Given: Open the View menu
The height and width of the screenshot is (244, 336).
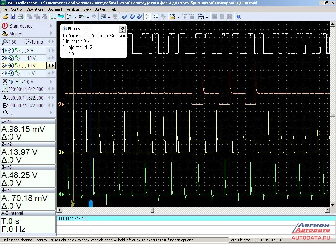Looking at the screenshot, I should coord(87,9).
